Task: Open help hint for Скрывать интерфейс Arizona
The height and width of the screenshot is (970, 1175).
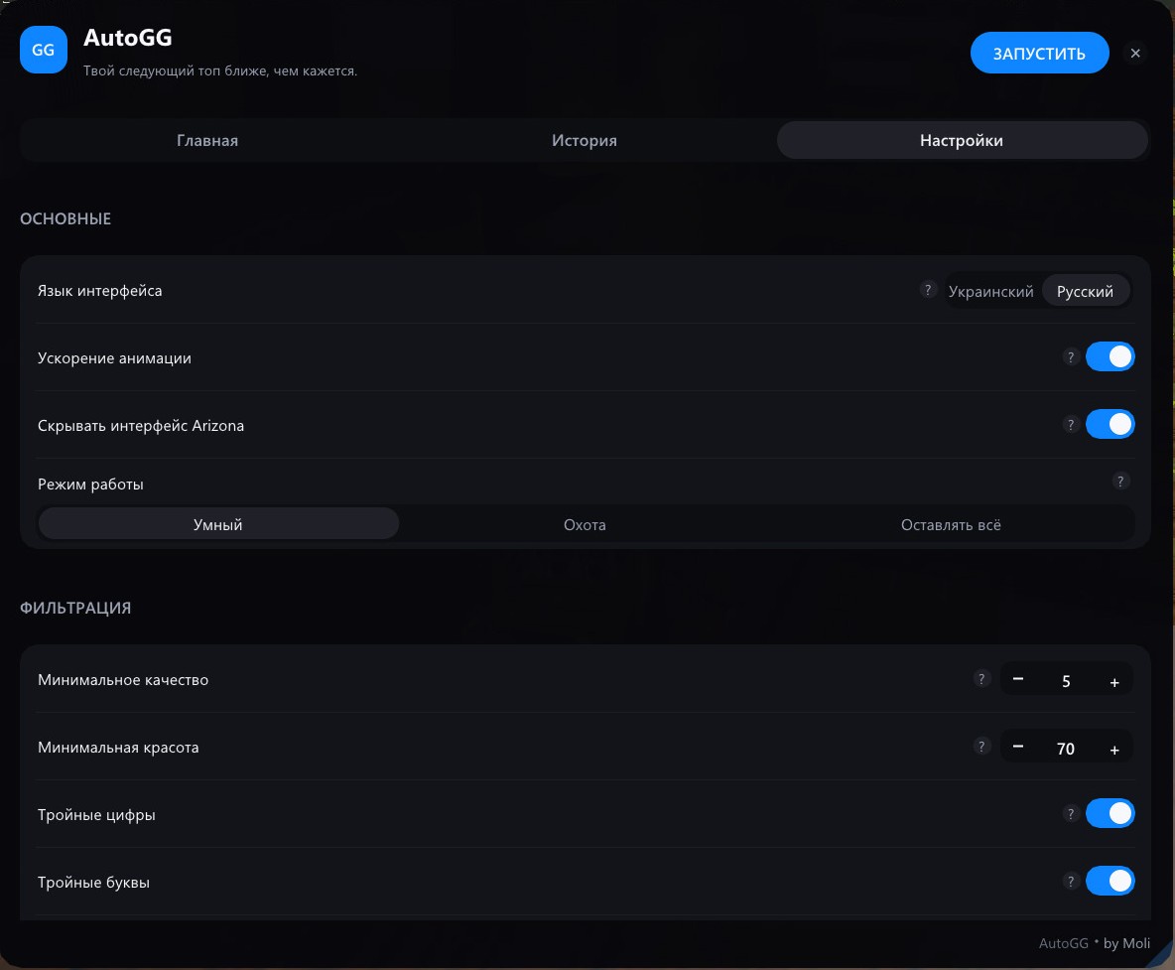Action: [1070, 425]
